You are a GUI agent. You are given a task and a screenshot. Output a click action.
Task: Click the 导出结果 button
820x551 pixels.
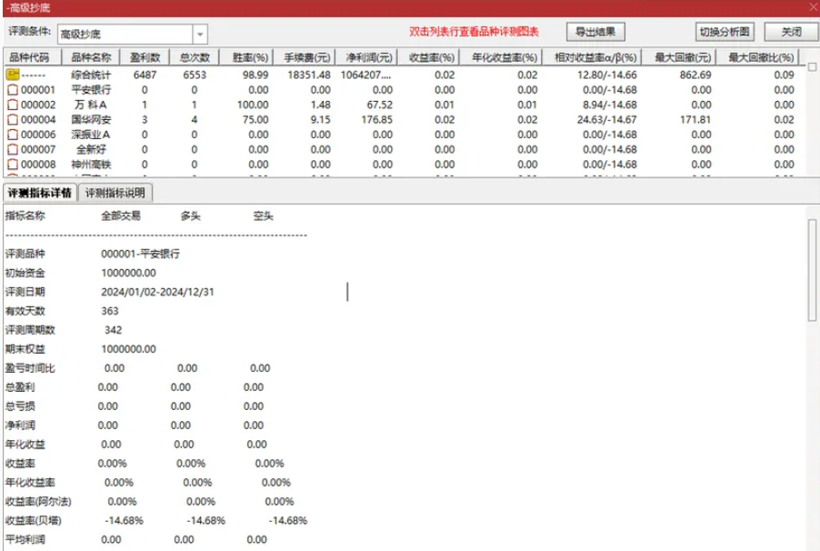596,29
